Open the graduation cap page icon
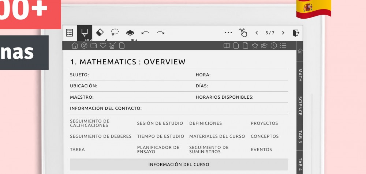Screen dimensions: 366x174 pos(264,46)
